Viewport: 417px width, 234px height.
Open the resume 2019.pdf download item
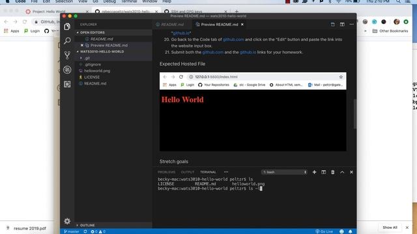point(27,228)
